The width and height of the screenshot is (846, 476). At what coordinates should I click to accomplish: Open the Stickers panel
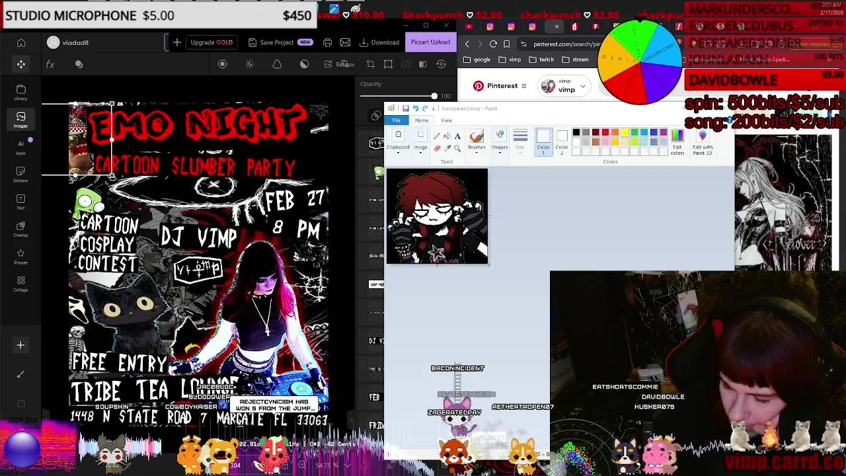pos(20,175)
